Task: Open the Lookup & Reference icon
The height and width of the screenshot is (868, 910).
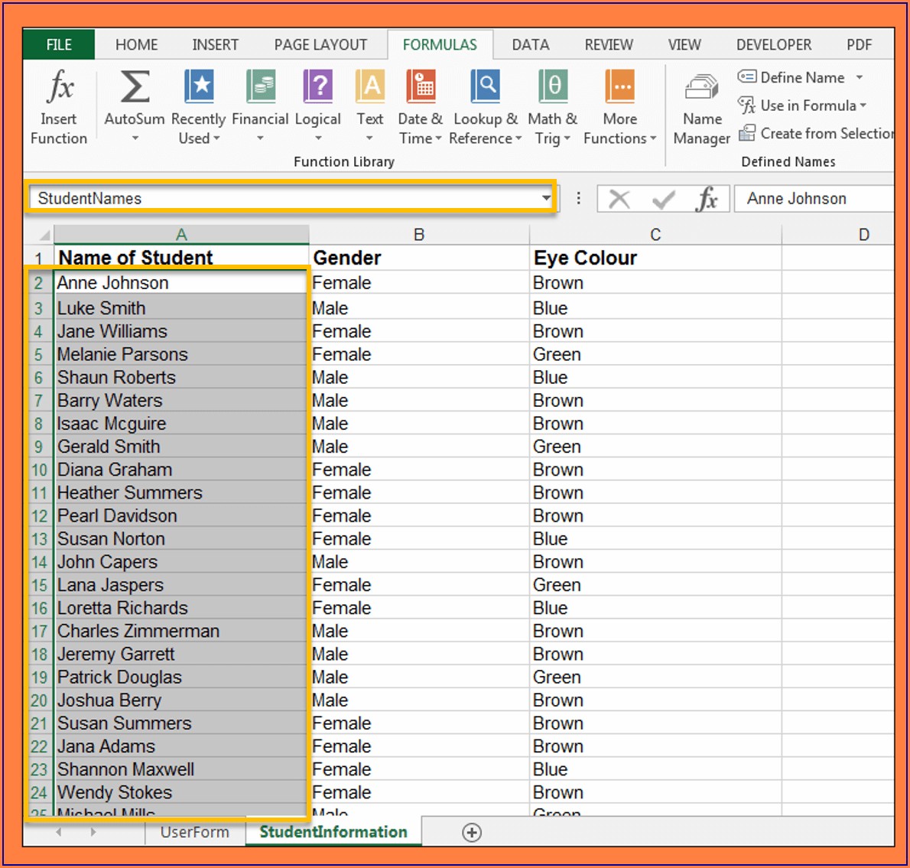Action: [485, 86]
